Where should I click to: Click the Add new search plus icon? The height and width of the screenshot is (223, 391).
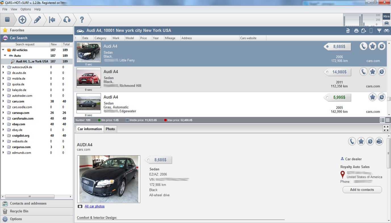[x=22, y=20]
